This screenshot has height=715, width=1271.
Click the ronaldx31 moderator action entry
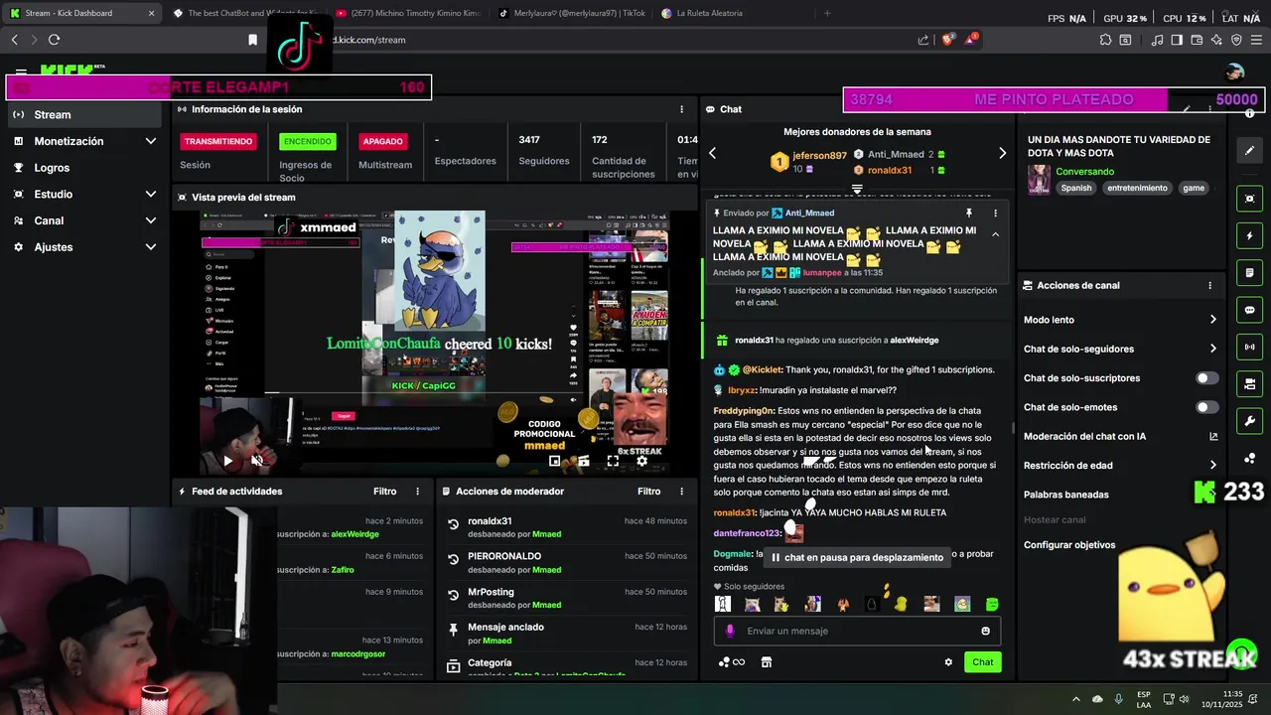[566, 527]
